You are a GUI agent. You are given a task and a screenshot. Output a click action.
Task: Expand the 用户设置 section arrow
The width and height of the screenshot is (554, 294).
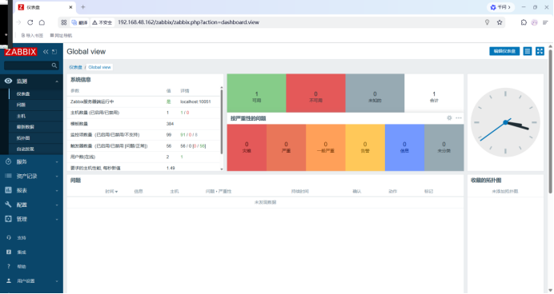point(57,281)
